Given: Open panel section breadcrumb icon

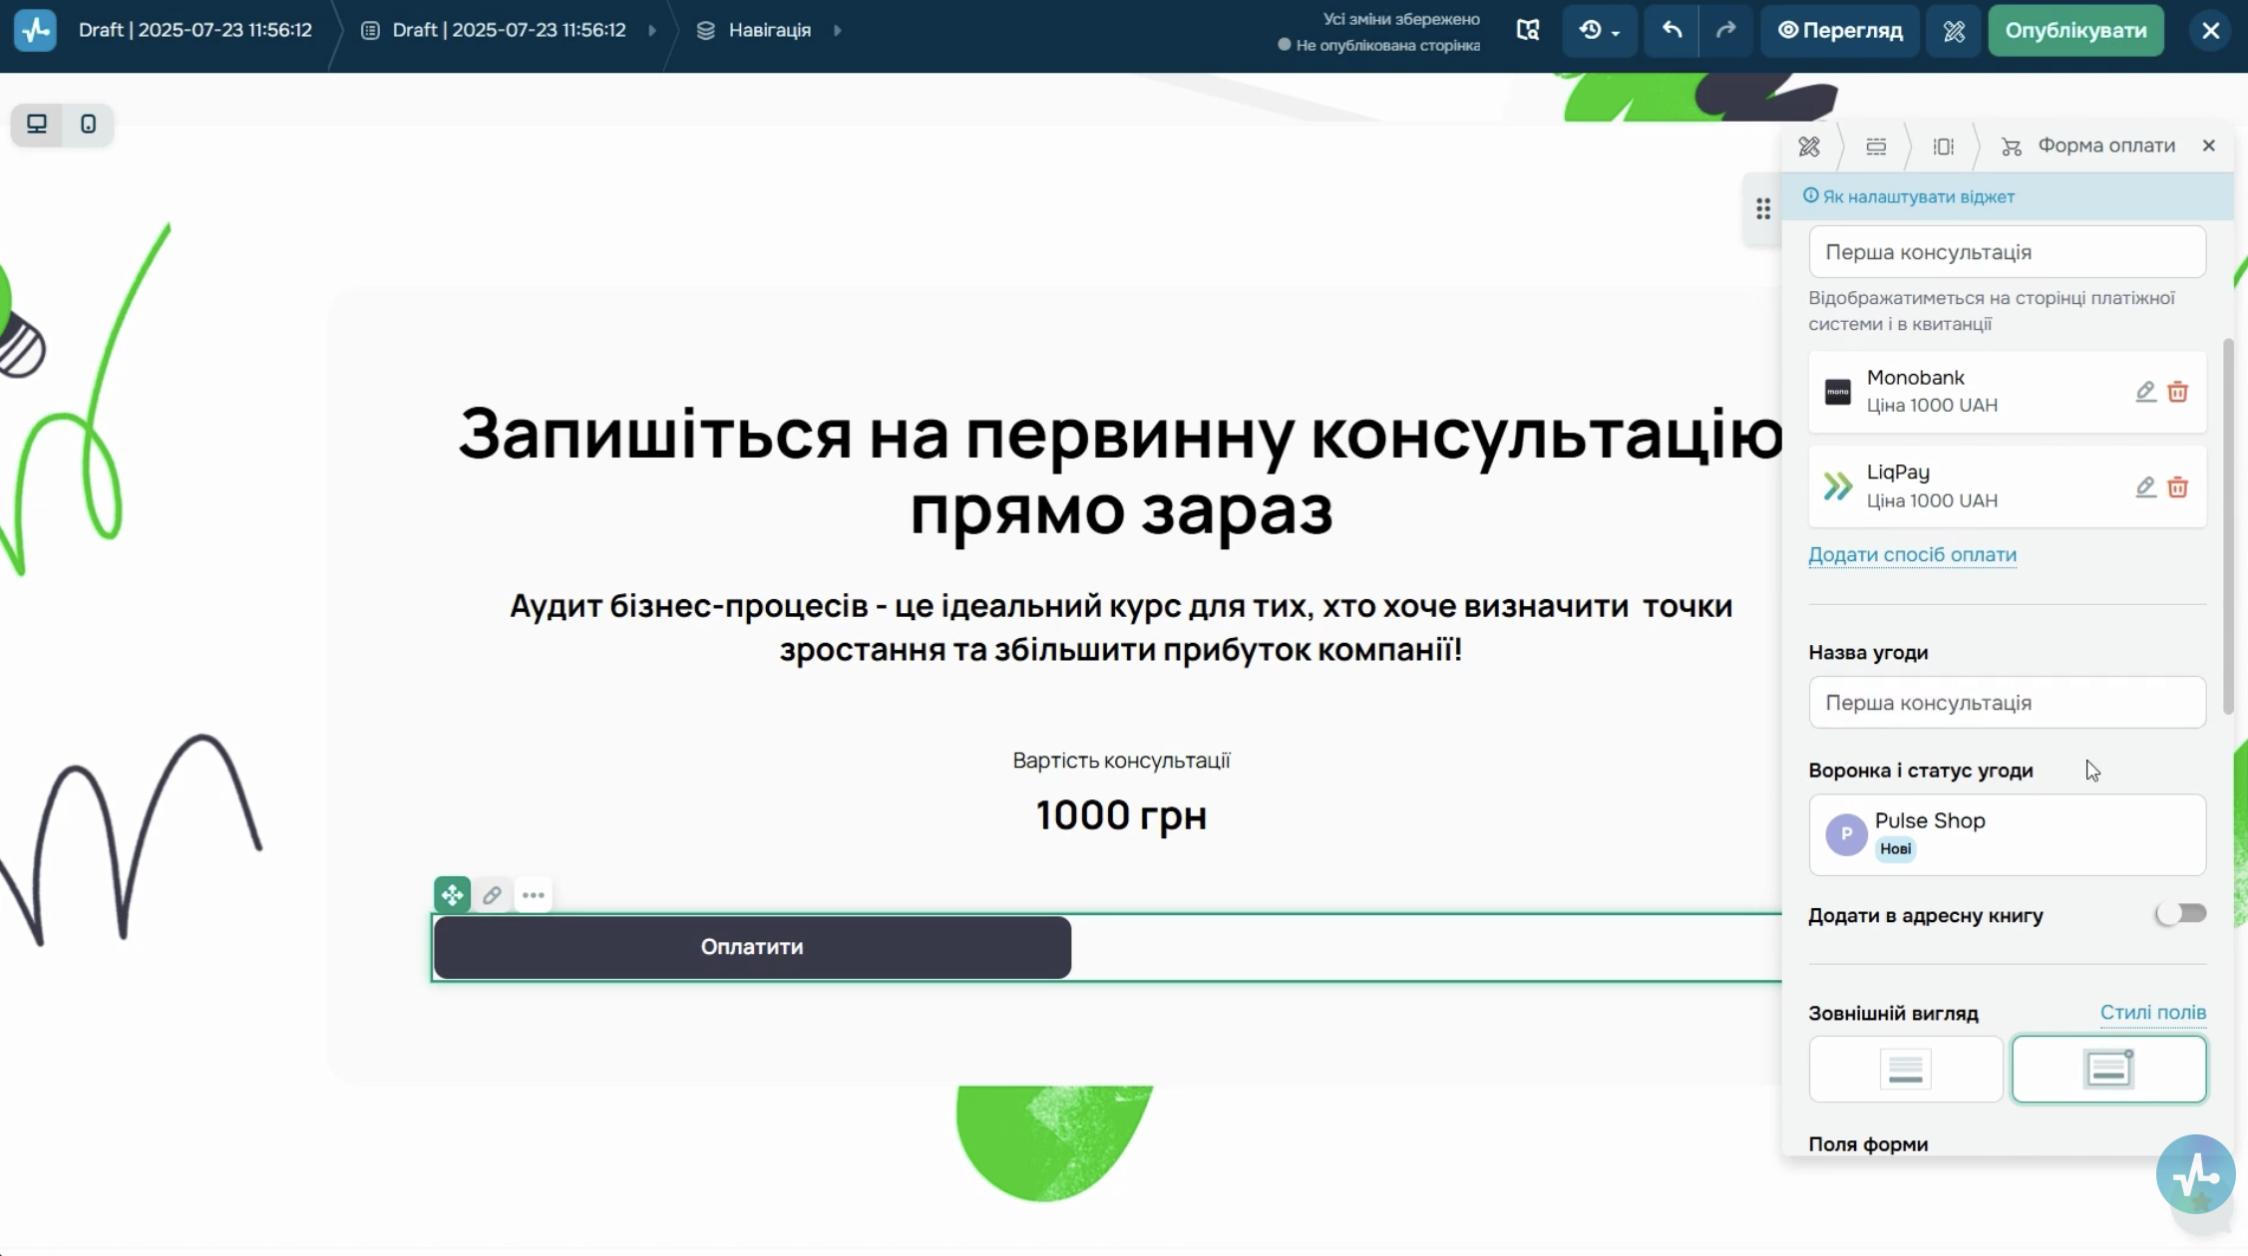Looking at the screenshot, I should (x=1876, y=147).
